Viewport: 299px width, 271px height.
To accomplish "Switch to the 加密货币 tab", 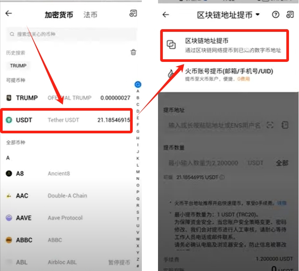I will [x=59, y=15].
